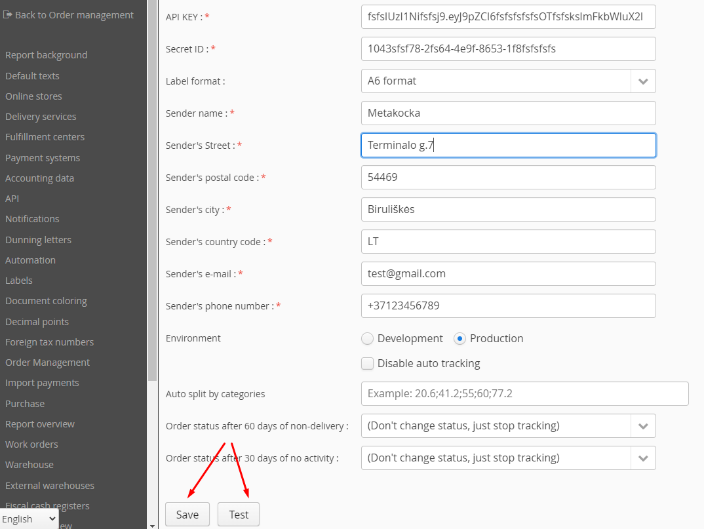Open Report background settings

47,55
